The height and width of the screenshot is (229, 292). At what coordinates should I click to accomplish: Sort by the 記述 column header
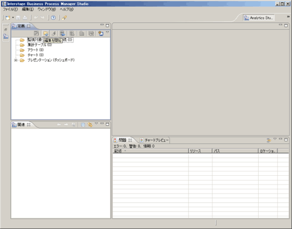(x=151, y=151)
